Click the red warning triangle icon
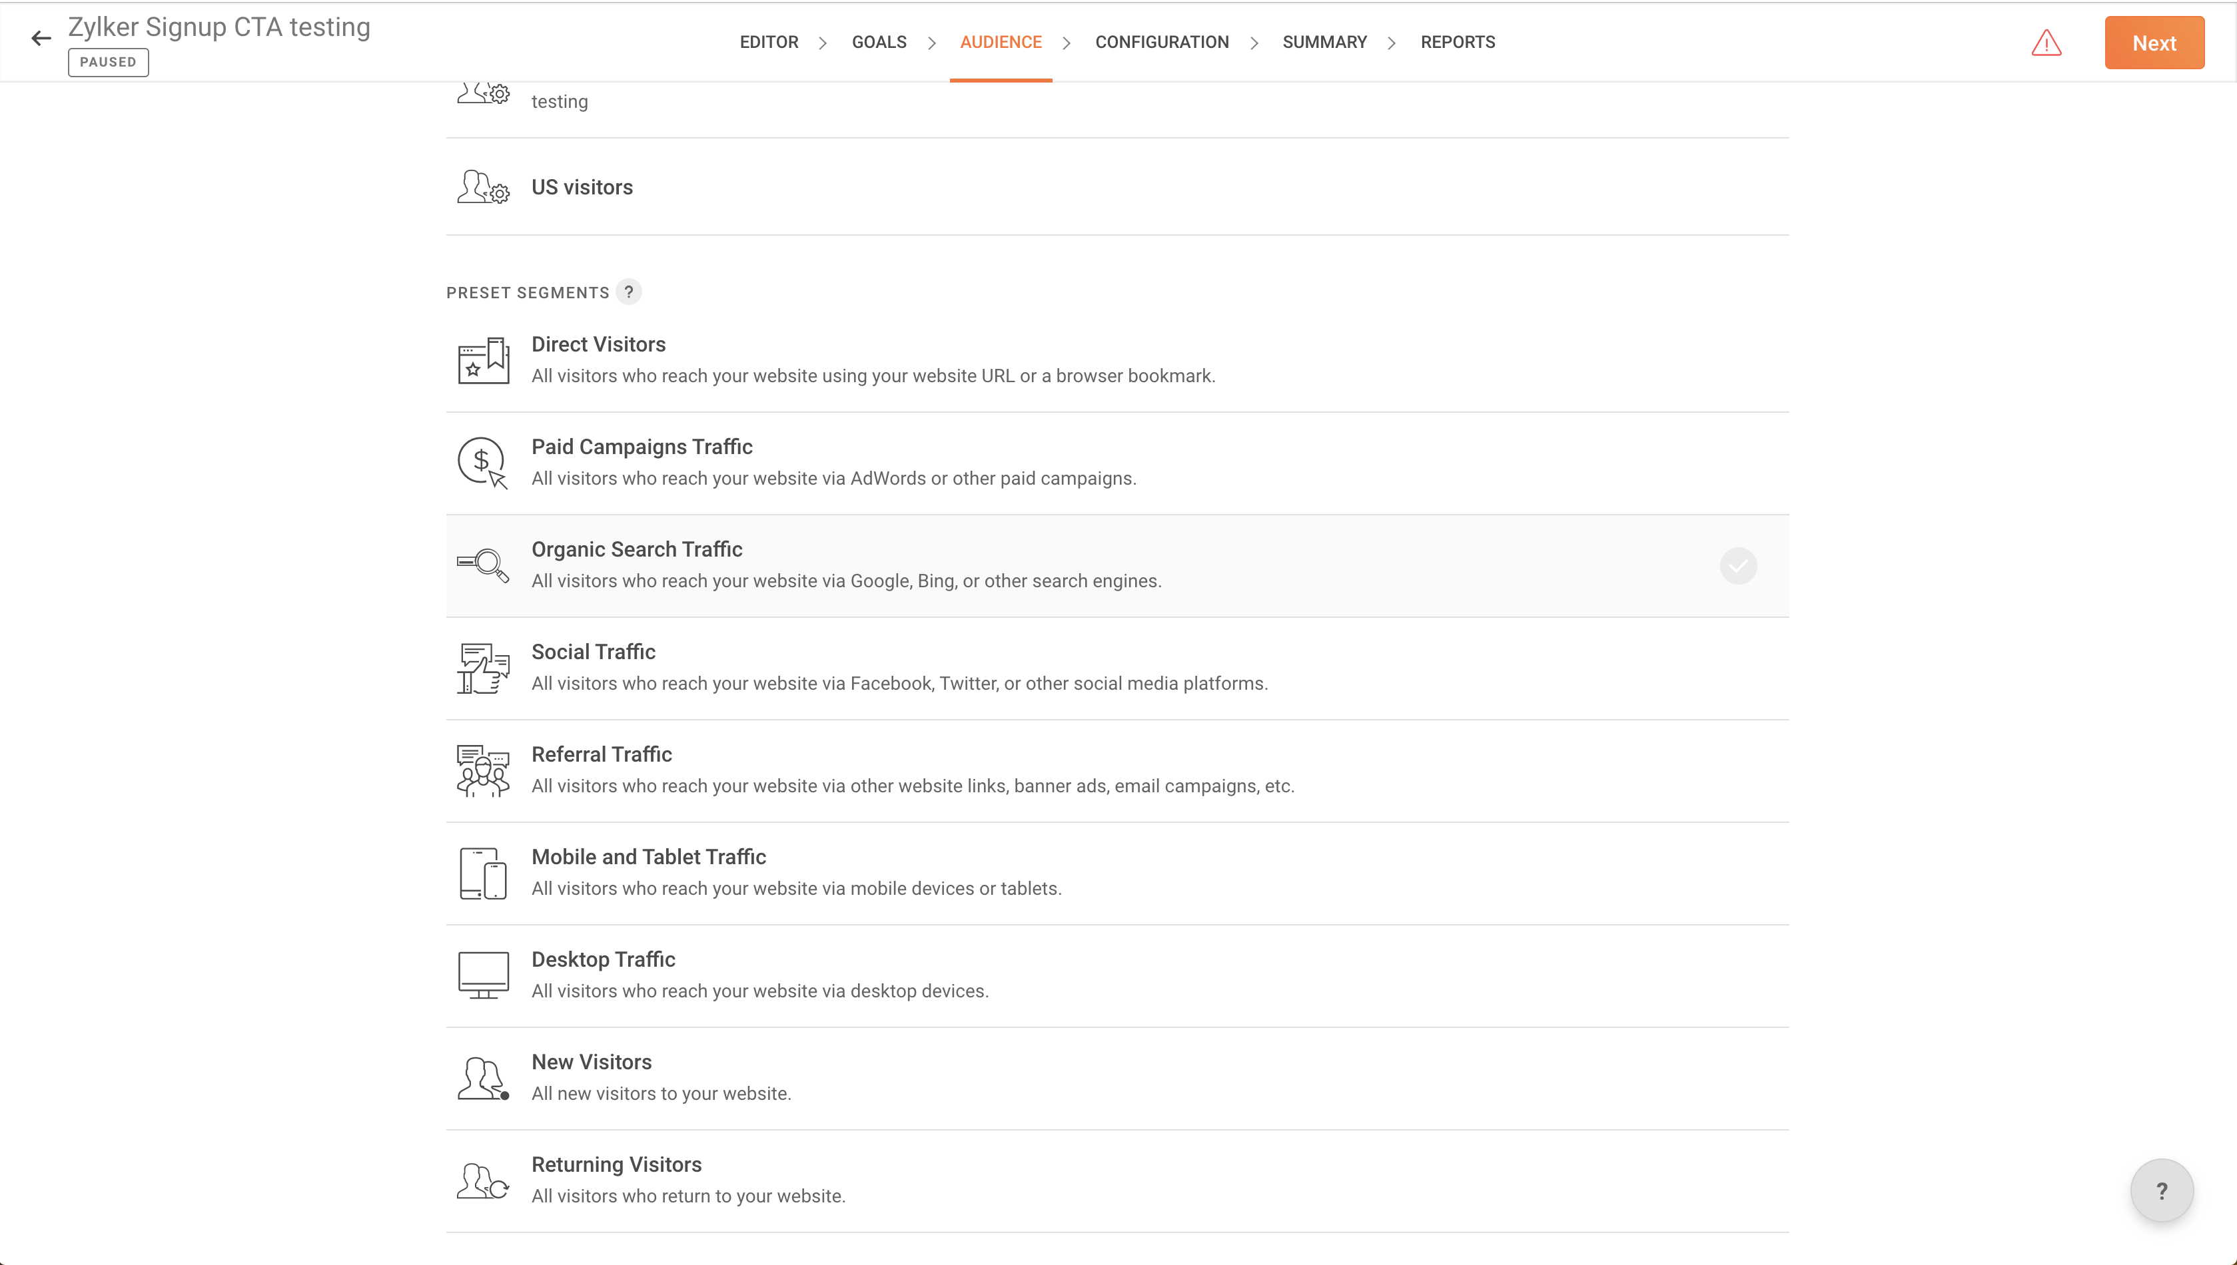 point(2046,43)
